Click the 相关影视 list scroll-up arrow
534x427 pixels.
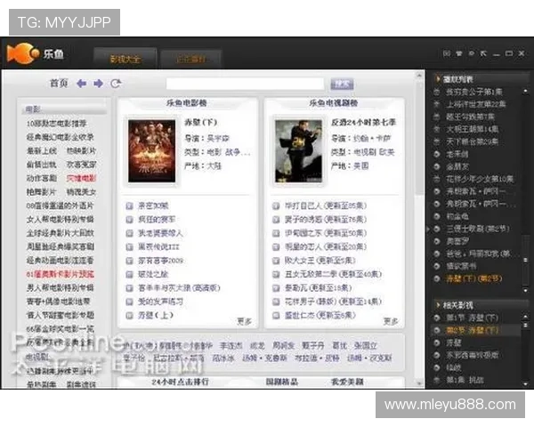[525, 317]
